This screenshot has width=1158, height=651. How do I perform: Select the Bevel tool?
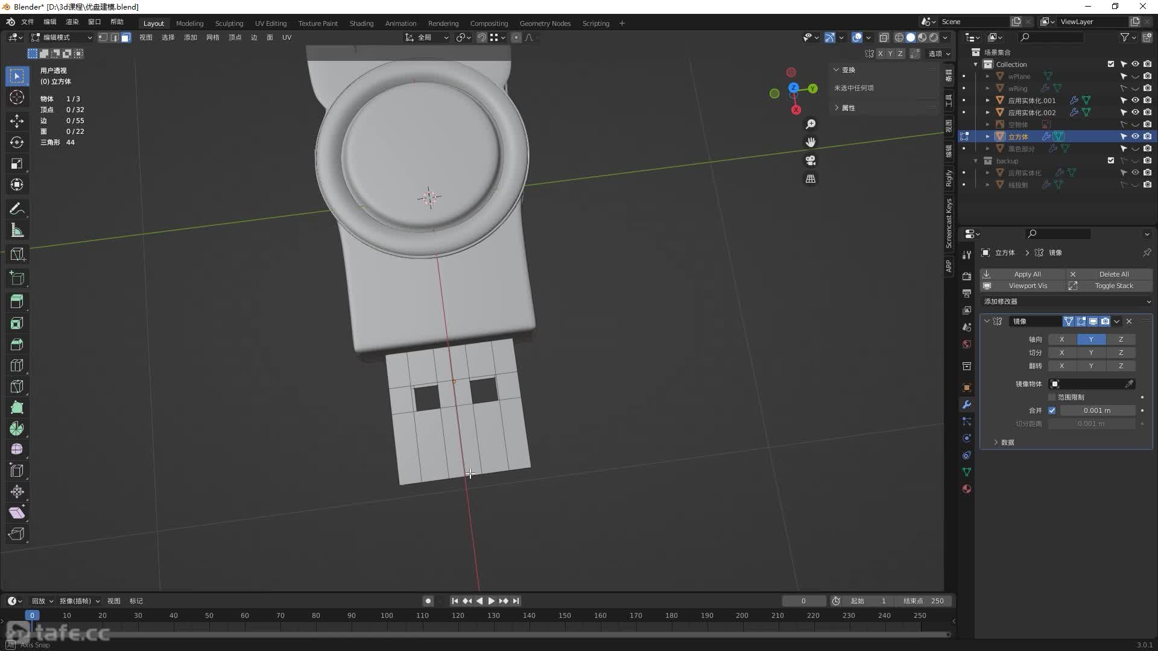click(17, 344)
